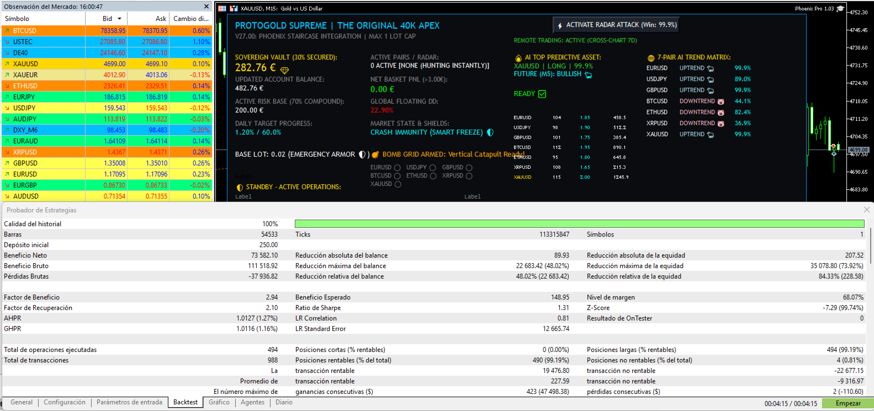Toggle the READY checkbox
874x411 pixels.
coord(542,94)
